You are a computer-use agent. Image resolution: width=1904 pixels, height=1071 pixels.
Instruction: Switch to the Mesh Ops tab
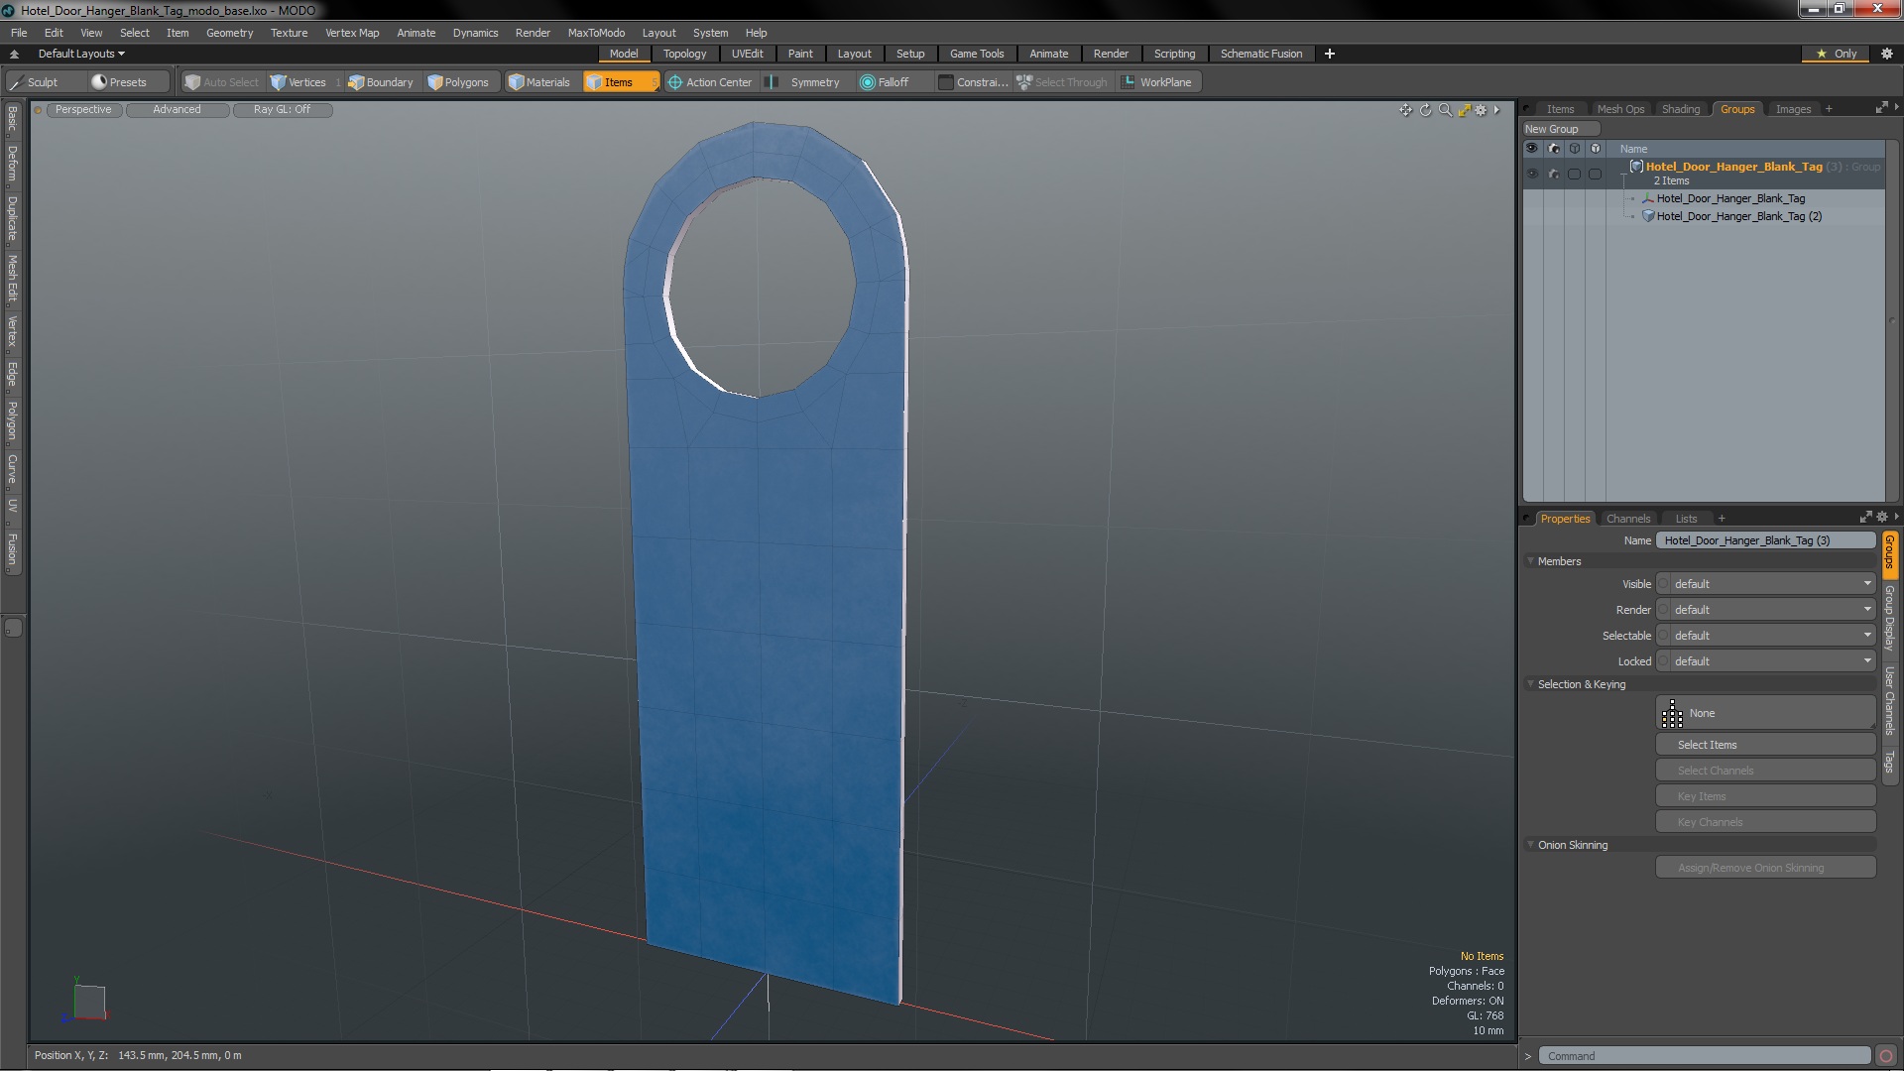[x=1620, y=109]
